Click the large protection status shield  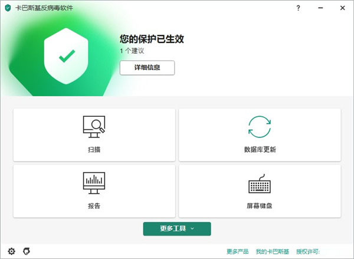tap(66, 56)
